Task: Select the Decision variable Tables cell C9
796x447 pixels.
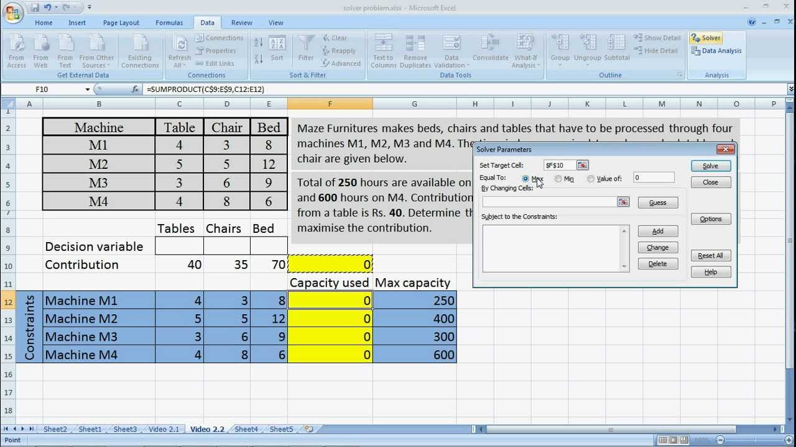Action: click(179, 246)
